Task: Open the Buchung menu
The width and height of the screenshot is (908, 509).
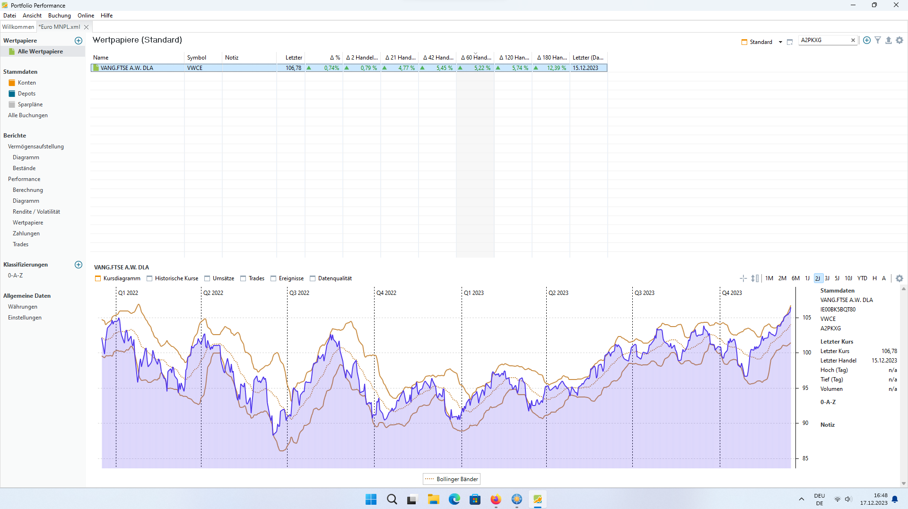Action: 59,16
